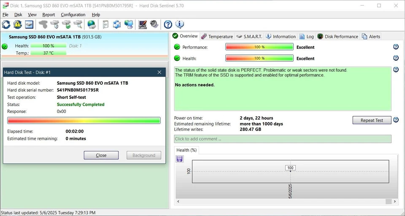The width and height of the screenshot is (405, 216).
Task: Click the '0x00' response value
Action: pyautogui.click(x=61, y=111)
